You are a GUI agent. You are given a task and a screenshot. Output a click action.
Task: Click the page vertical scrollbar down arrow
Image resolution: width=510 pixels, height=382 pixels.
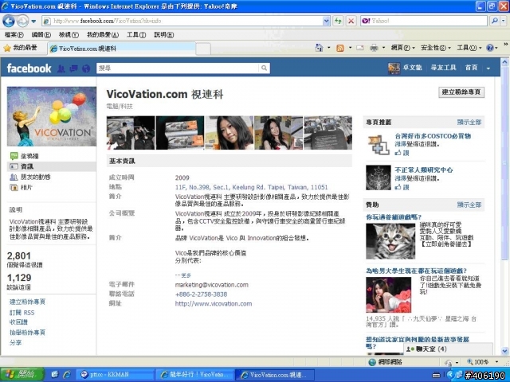click(504, 351)
